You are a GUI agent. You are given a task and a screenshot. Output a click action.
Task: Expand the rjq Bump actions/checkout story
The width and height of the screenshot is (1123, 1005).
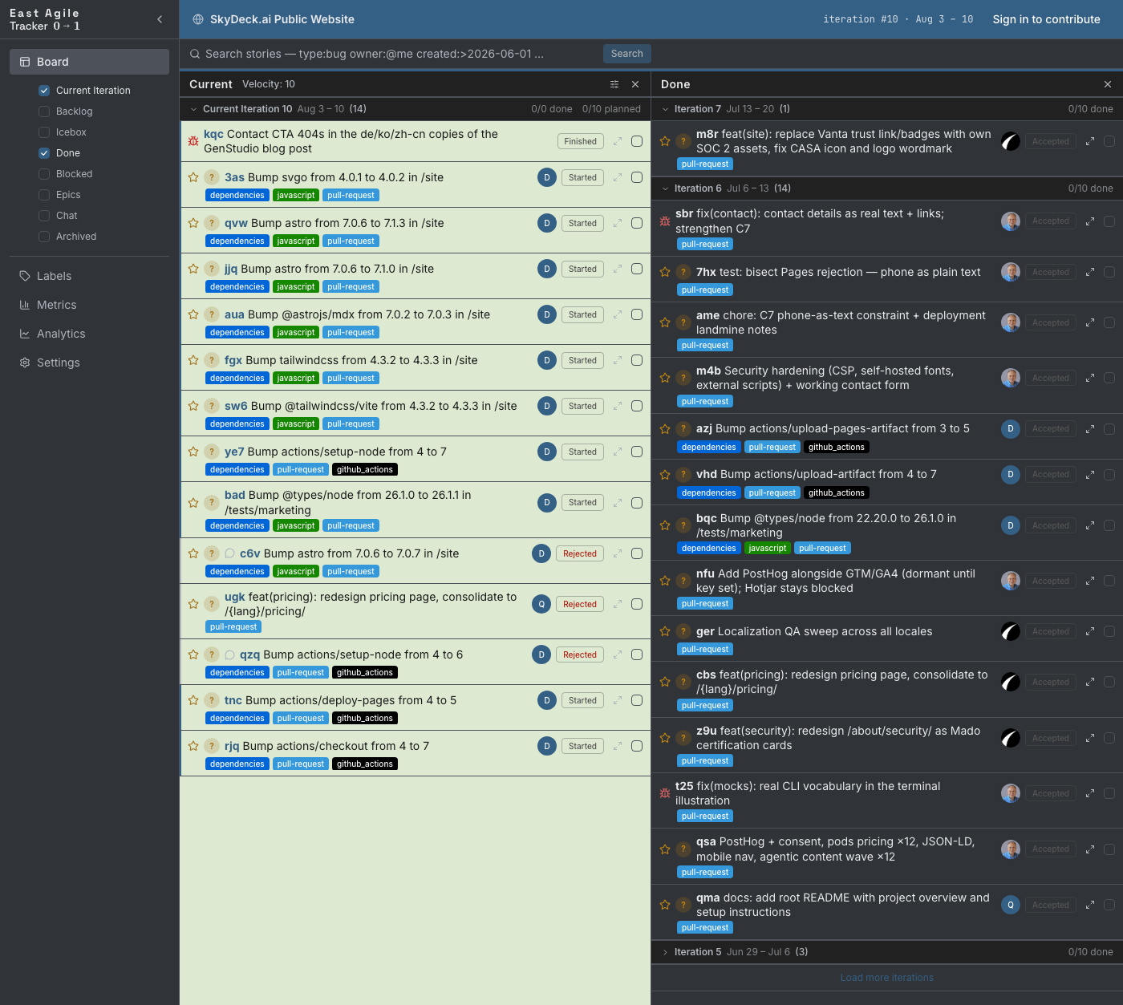618,746
